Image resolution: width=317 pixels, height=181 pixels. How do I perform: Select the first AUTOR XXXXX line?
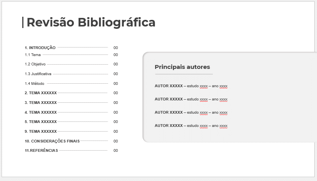[191, 86]
